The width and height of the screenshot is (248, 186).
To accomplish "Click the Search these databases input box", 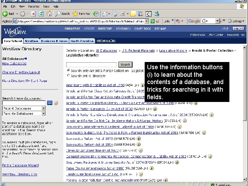I will [x=24, y=103].
